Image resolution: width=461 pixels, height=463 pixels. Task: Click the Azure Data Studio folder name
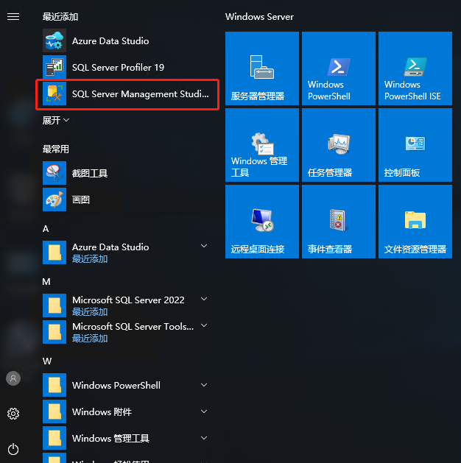[110, 247]
